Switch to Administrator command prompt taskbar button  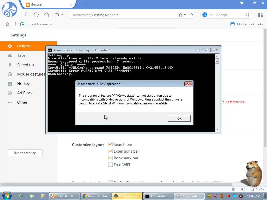[x=159, y=196]
